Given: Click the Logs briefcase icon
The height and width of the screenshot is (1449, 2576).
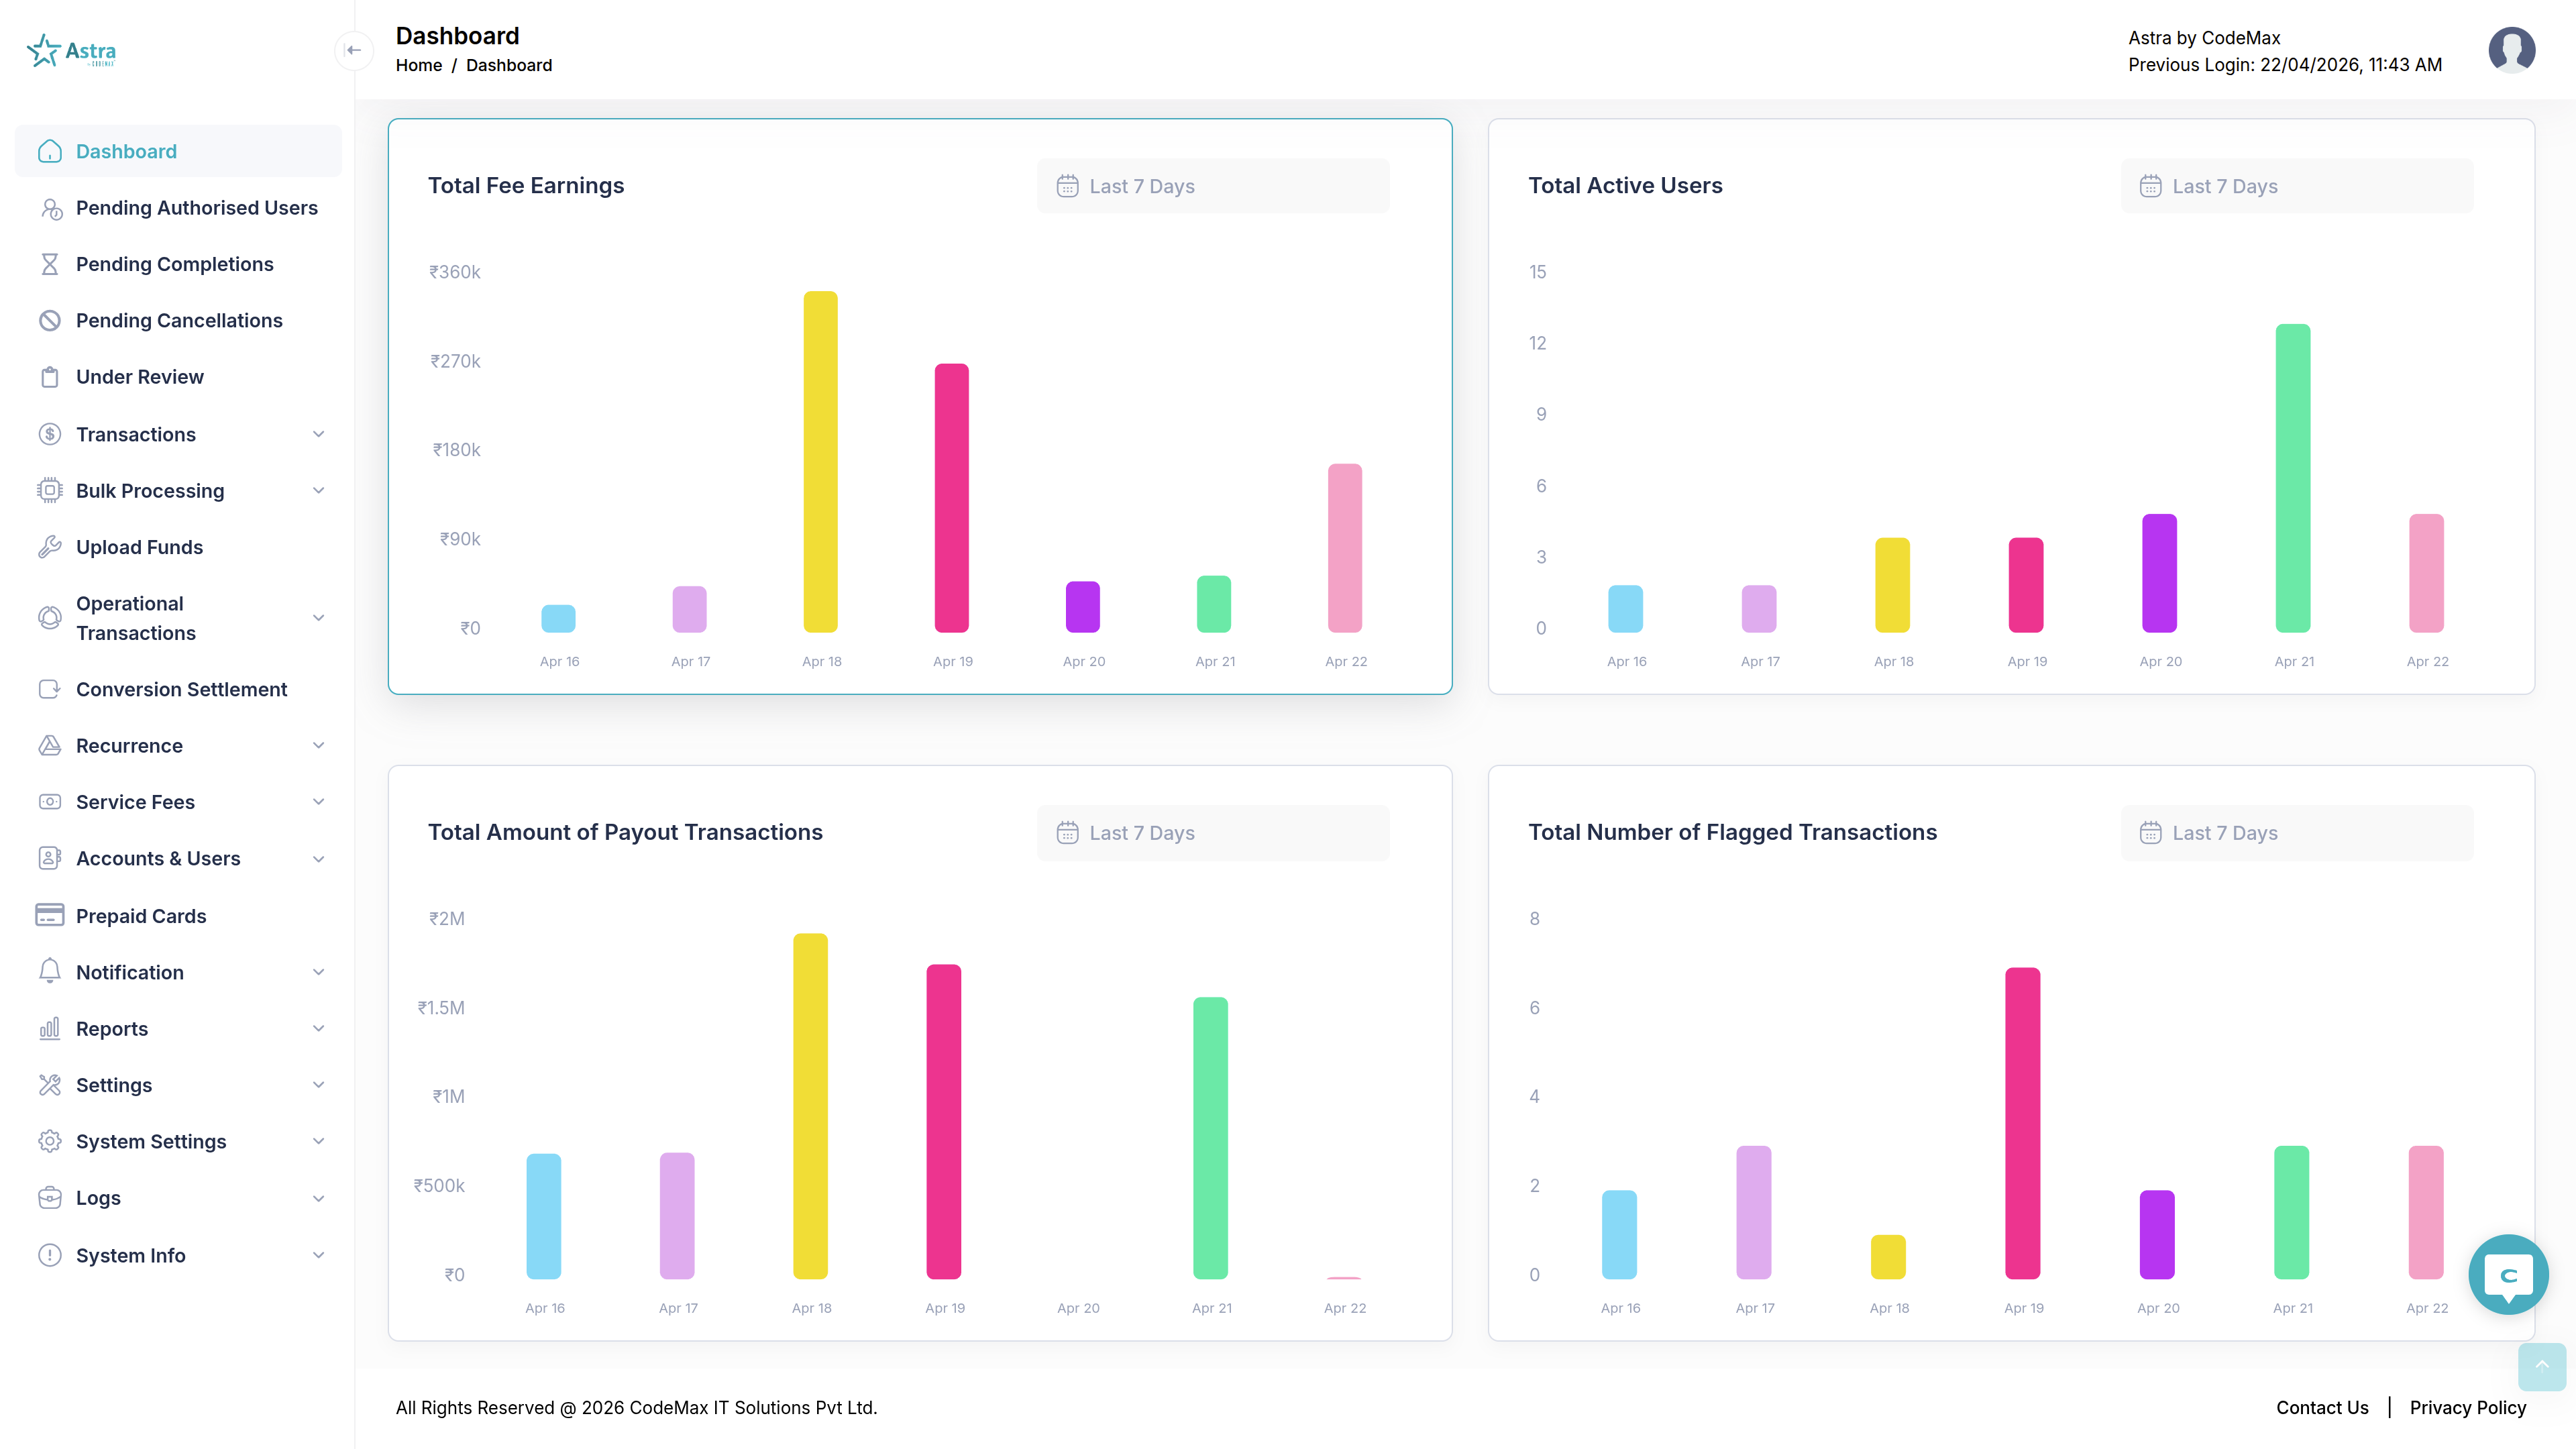Looking at the screenshot, I should [x=50, y=1198].
